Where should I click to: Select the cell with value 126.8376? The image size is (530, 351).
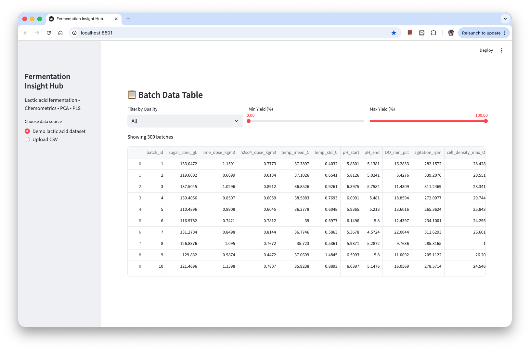[183, 244]
